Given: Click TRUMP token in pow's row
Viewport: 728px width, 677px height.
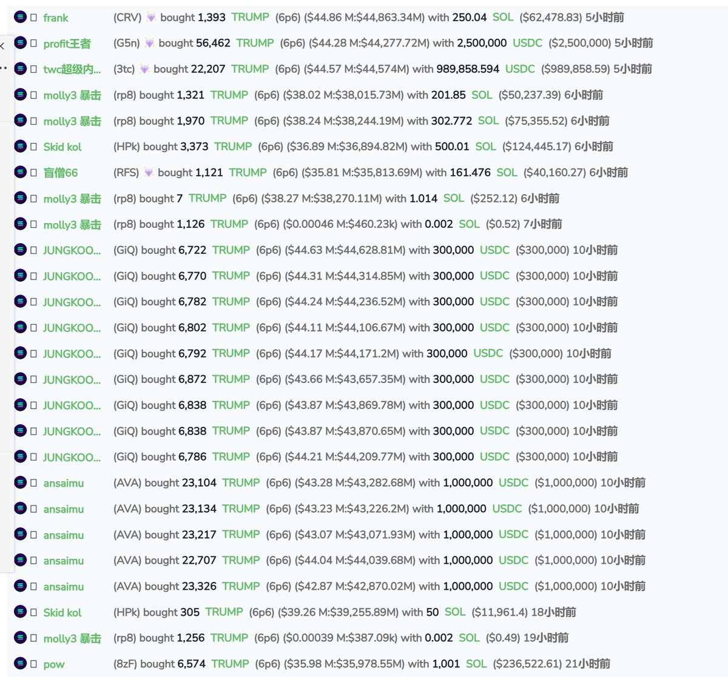Looking at the screenshot, I should [230, 664].
